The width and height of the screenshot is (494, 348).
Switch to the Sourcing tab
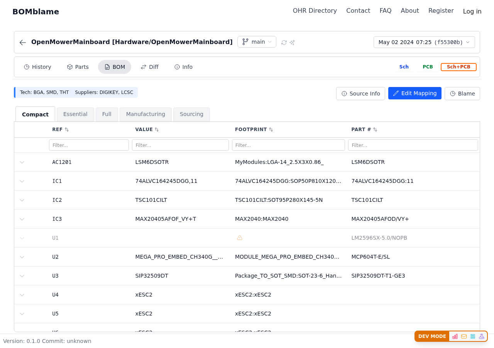pyautogui.click(x=191, y=114)
